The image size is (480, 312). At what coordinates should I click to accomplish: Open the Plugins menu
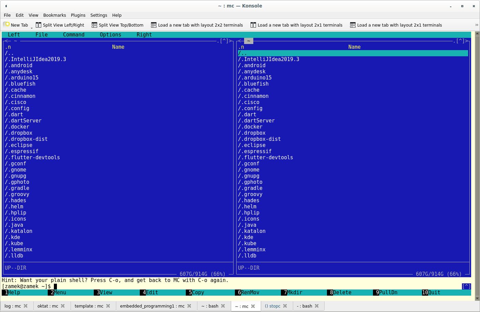point(78,15)
